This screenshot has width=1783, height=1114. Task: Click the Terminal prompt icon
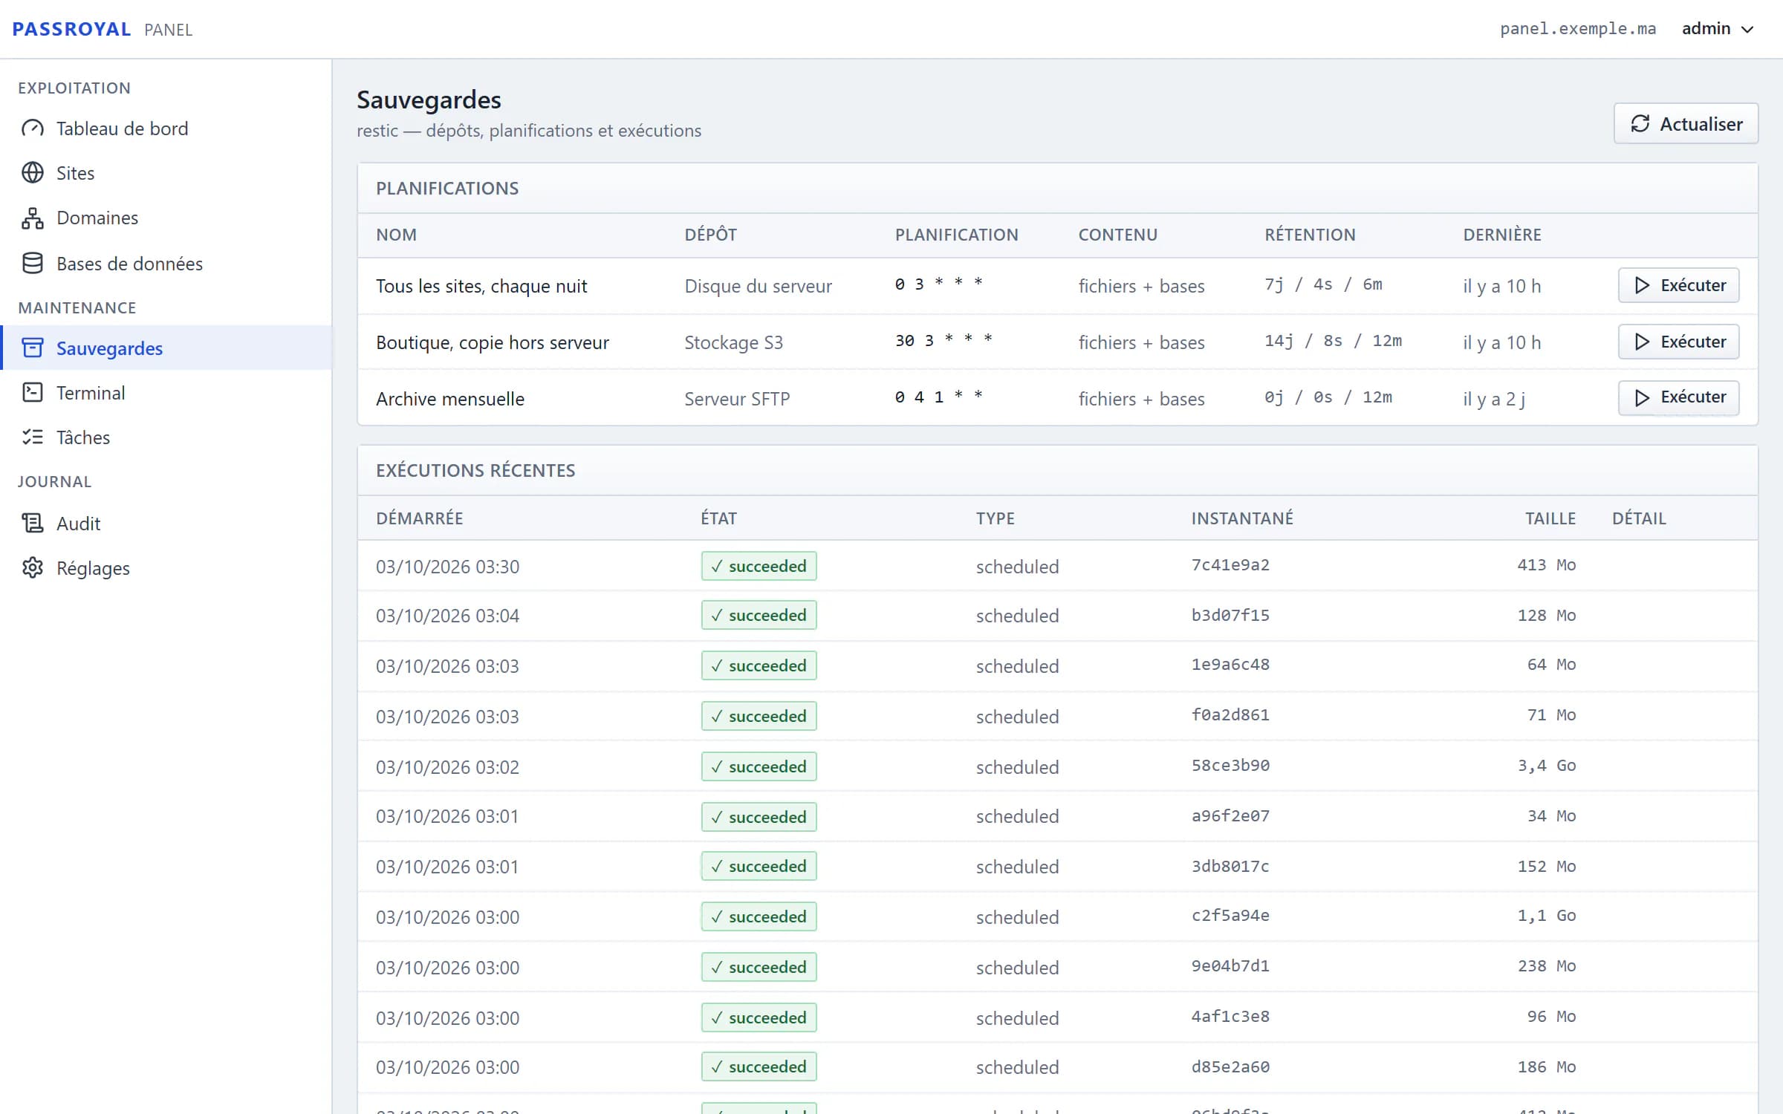tap(32, 392)
